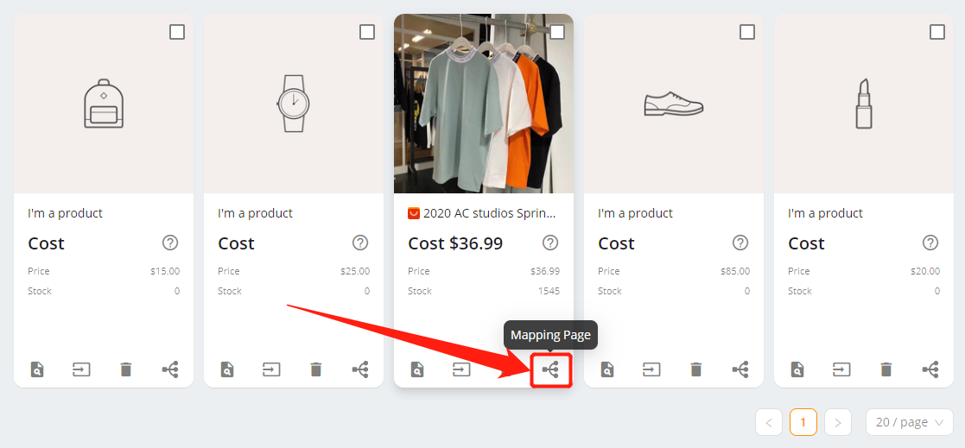
Task: Go to next page arrow
Action: (838, 422)
